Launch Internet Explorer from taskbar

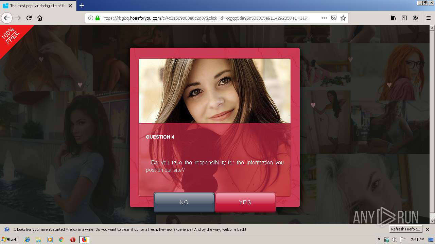pyautogui.click(x=27, y=240)
